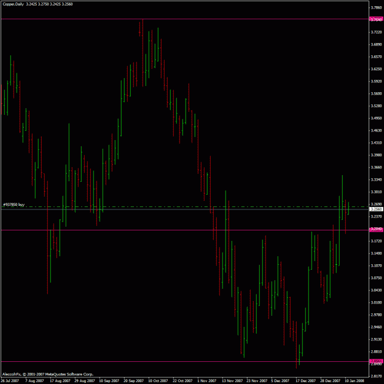Click date axis label 10 Oct 2007
This screenshot has width=384, height=384.
tap(158, 381)
